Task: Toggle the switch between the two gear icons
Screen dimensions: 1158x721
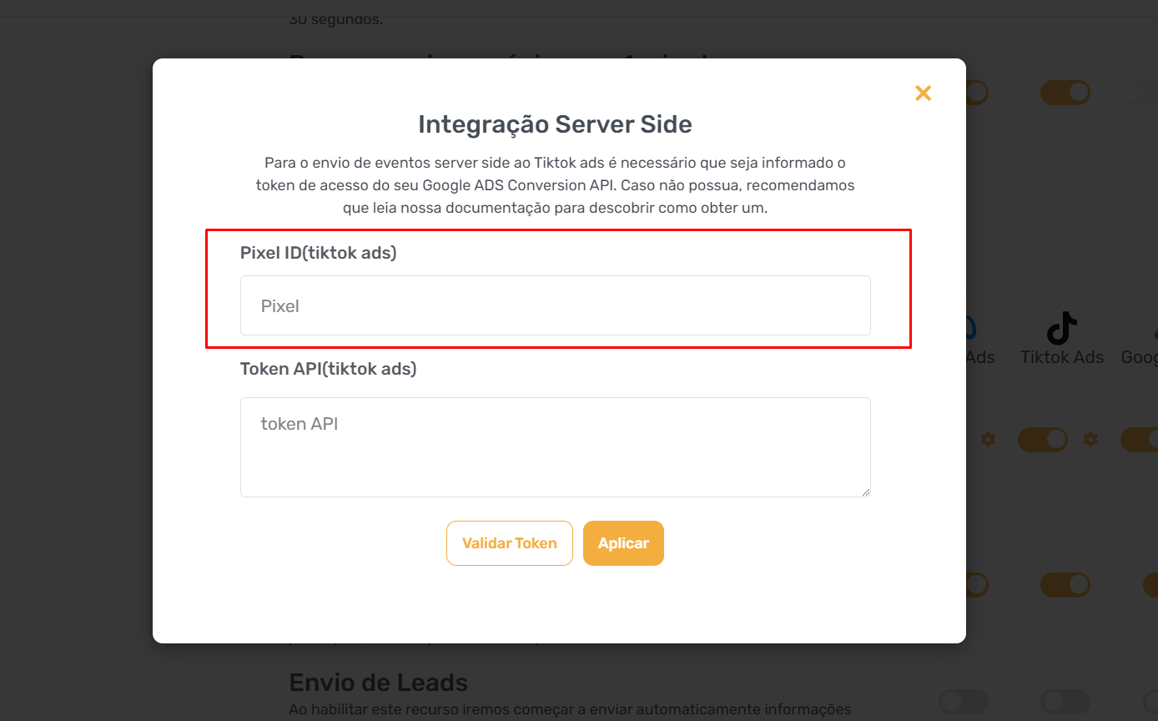Action: [x=1043, y=439]
